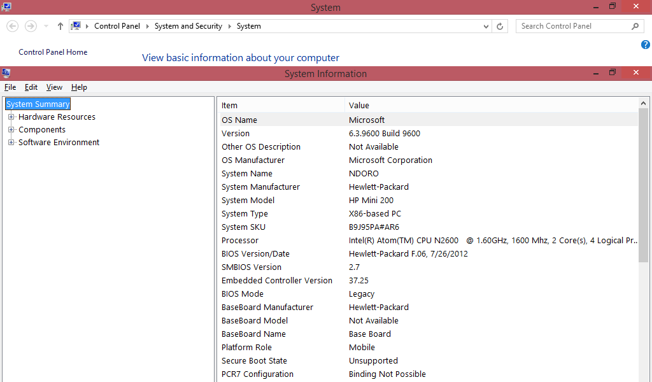This screenshot has height=382, width=652.
Task: Navigate up one folder level using the up arrow
Action: coord(60,26)
